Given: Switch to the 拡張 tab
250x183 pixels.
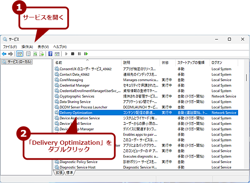Looking at the screenshot, I should pos(59,173).
